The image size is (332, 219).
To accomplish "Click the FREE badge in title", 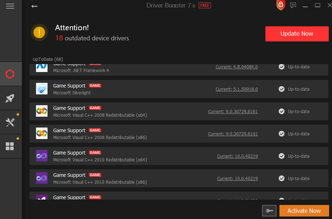I will 205,6.
